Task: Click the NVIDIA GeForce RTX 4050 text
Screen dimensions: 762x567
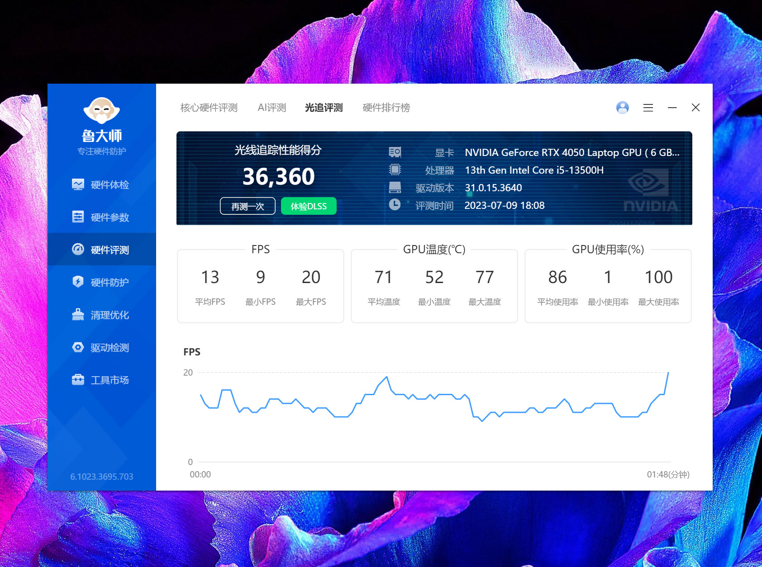Action: tap(553, 153)
